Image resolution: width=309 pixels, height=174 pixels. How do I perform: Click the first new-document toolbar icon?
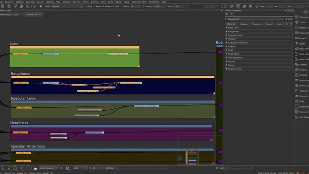(2, 6)
